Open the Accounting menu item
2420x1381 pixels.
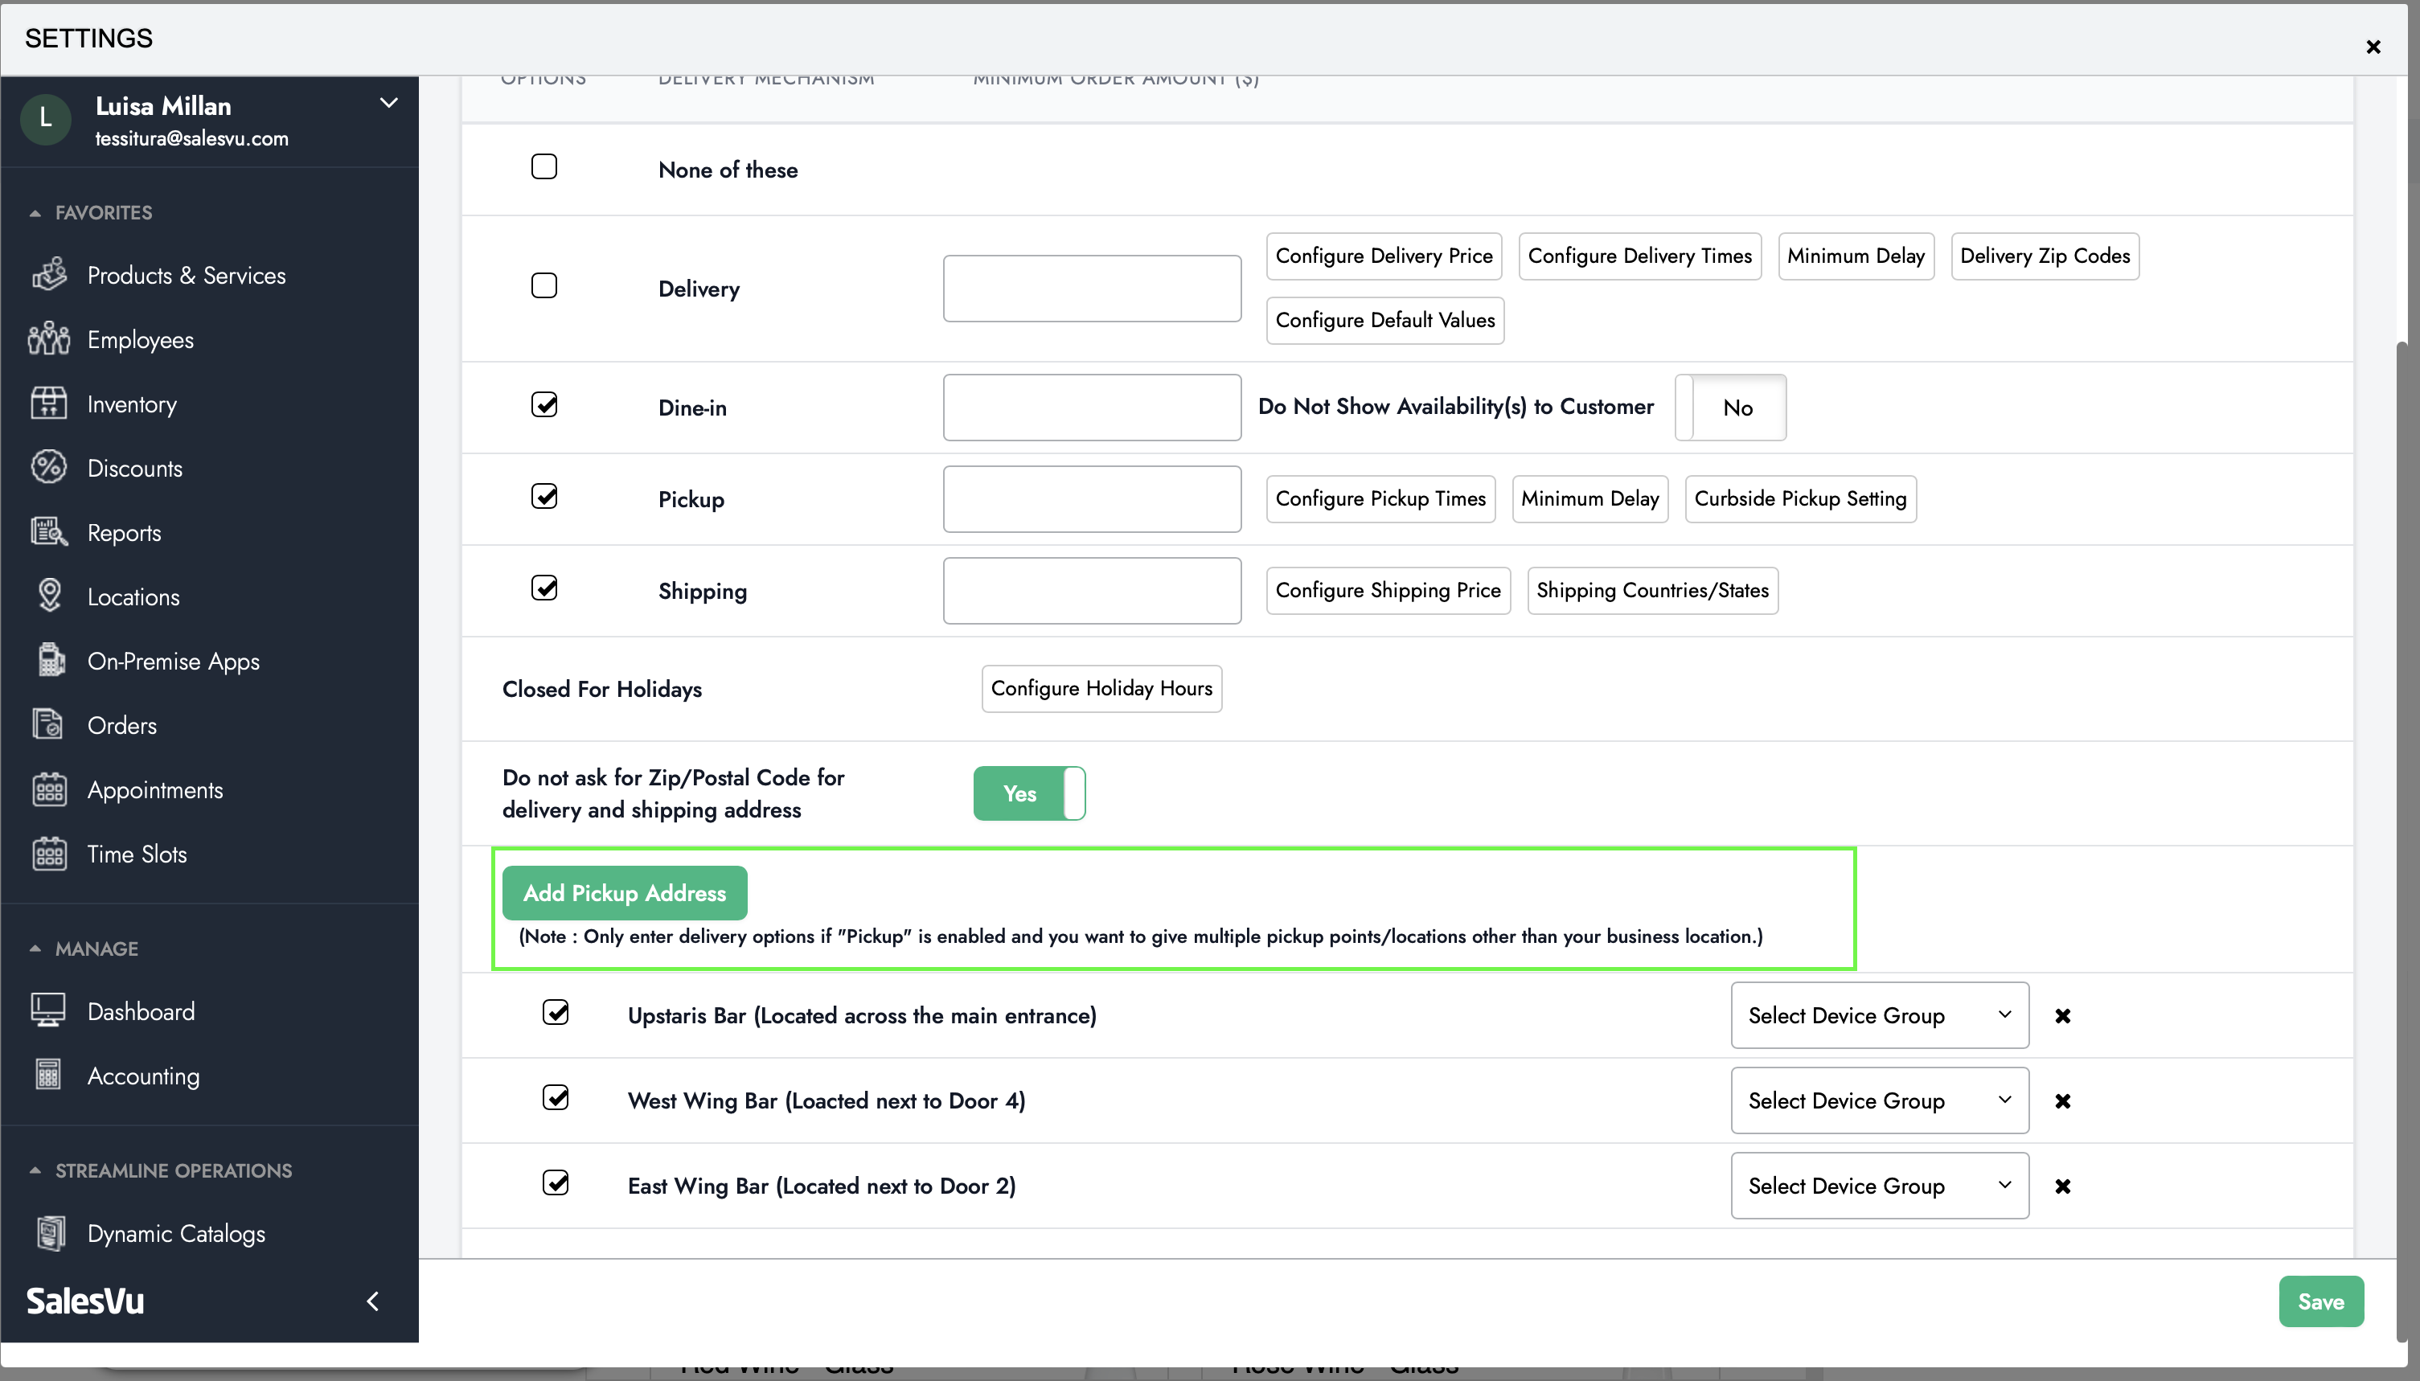click(143, 1076)
